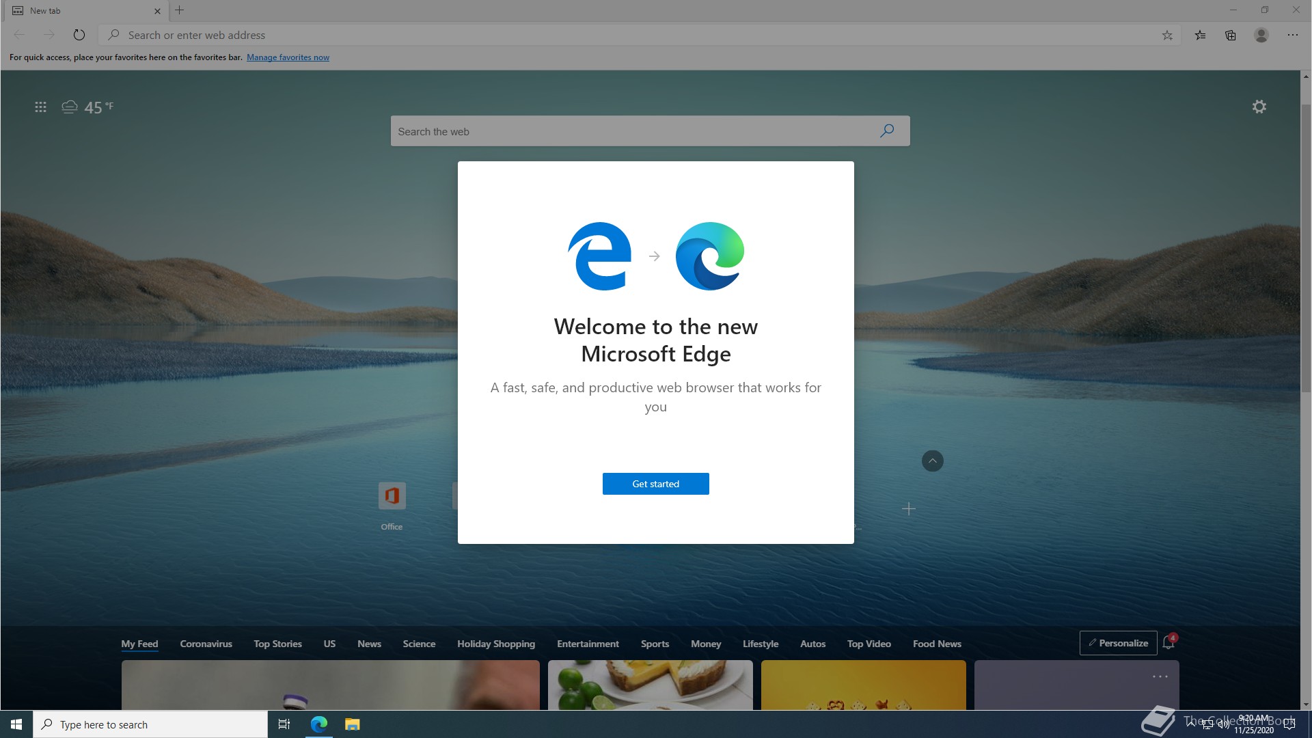1312x738 pixels.
Task: Open the app launcher grid icon
Action: pos(40,107)
